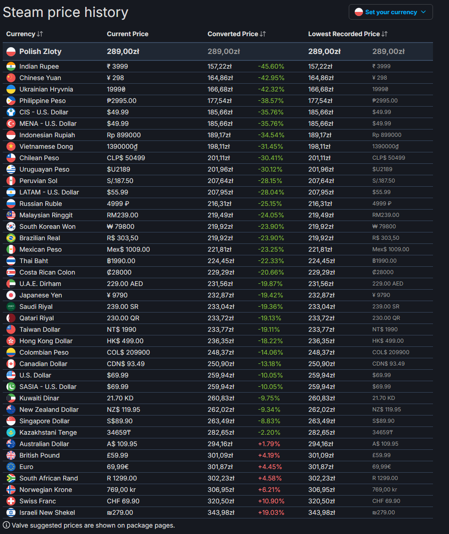Click the Polish flag in currency button
This screenshot has width=449, height=534.
point(359,12)
